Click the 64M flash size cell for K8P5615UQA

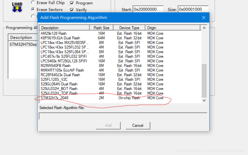click(101, 38)
